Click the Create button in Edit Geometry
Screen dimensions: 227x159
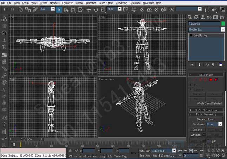(197, 130)
